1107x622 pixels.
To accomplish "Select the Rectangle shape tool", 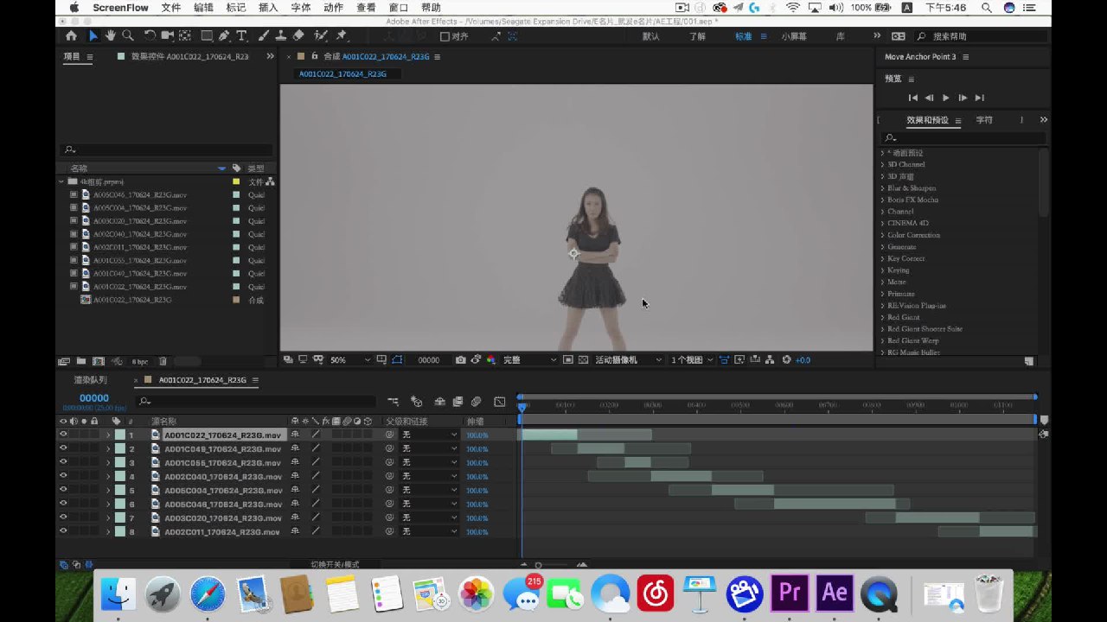I will coord(207,36).
